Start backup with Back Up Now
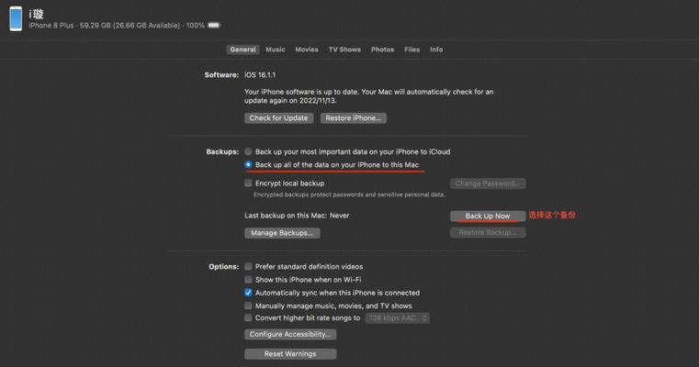This screenshot has width=699, height=367. 488,216
